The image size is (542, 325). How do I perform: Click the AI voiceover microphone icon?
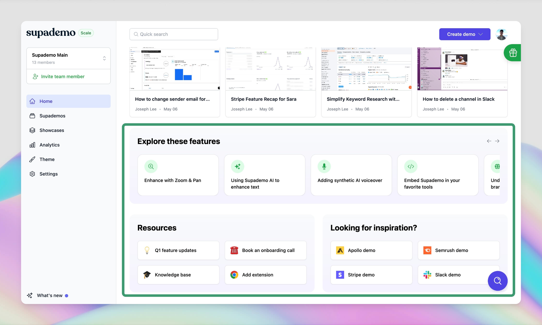click(324, 166)
